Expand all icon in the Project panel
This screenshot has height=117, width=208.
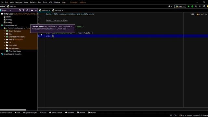click(23, 10)
